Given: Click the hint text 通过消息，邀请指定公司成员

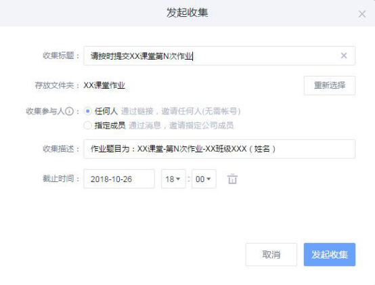Looking at the screenshot, I should click(181, 125).
